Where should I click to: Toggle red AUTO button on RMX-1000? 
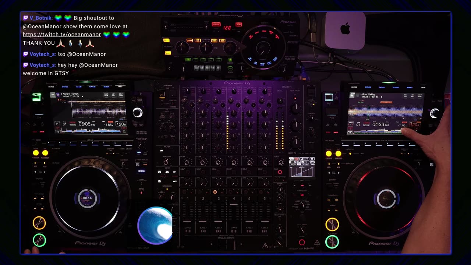pyautogui.click(x=239, y=25)
